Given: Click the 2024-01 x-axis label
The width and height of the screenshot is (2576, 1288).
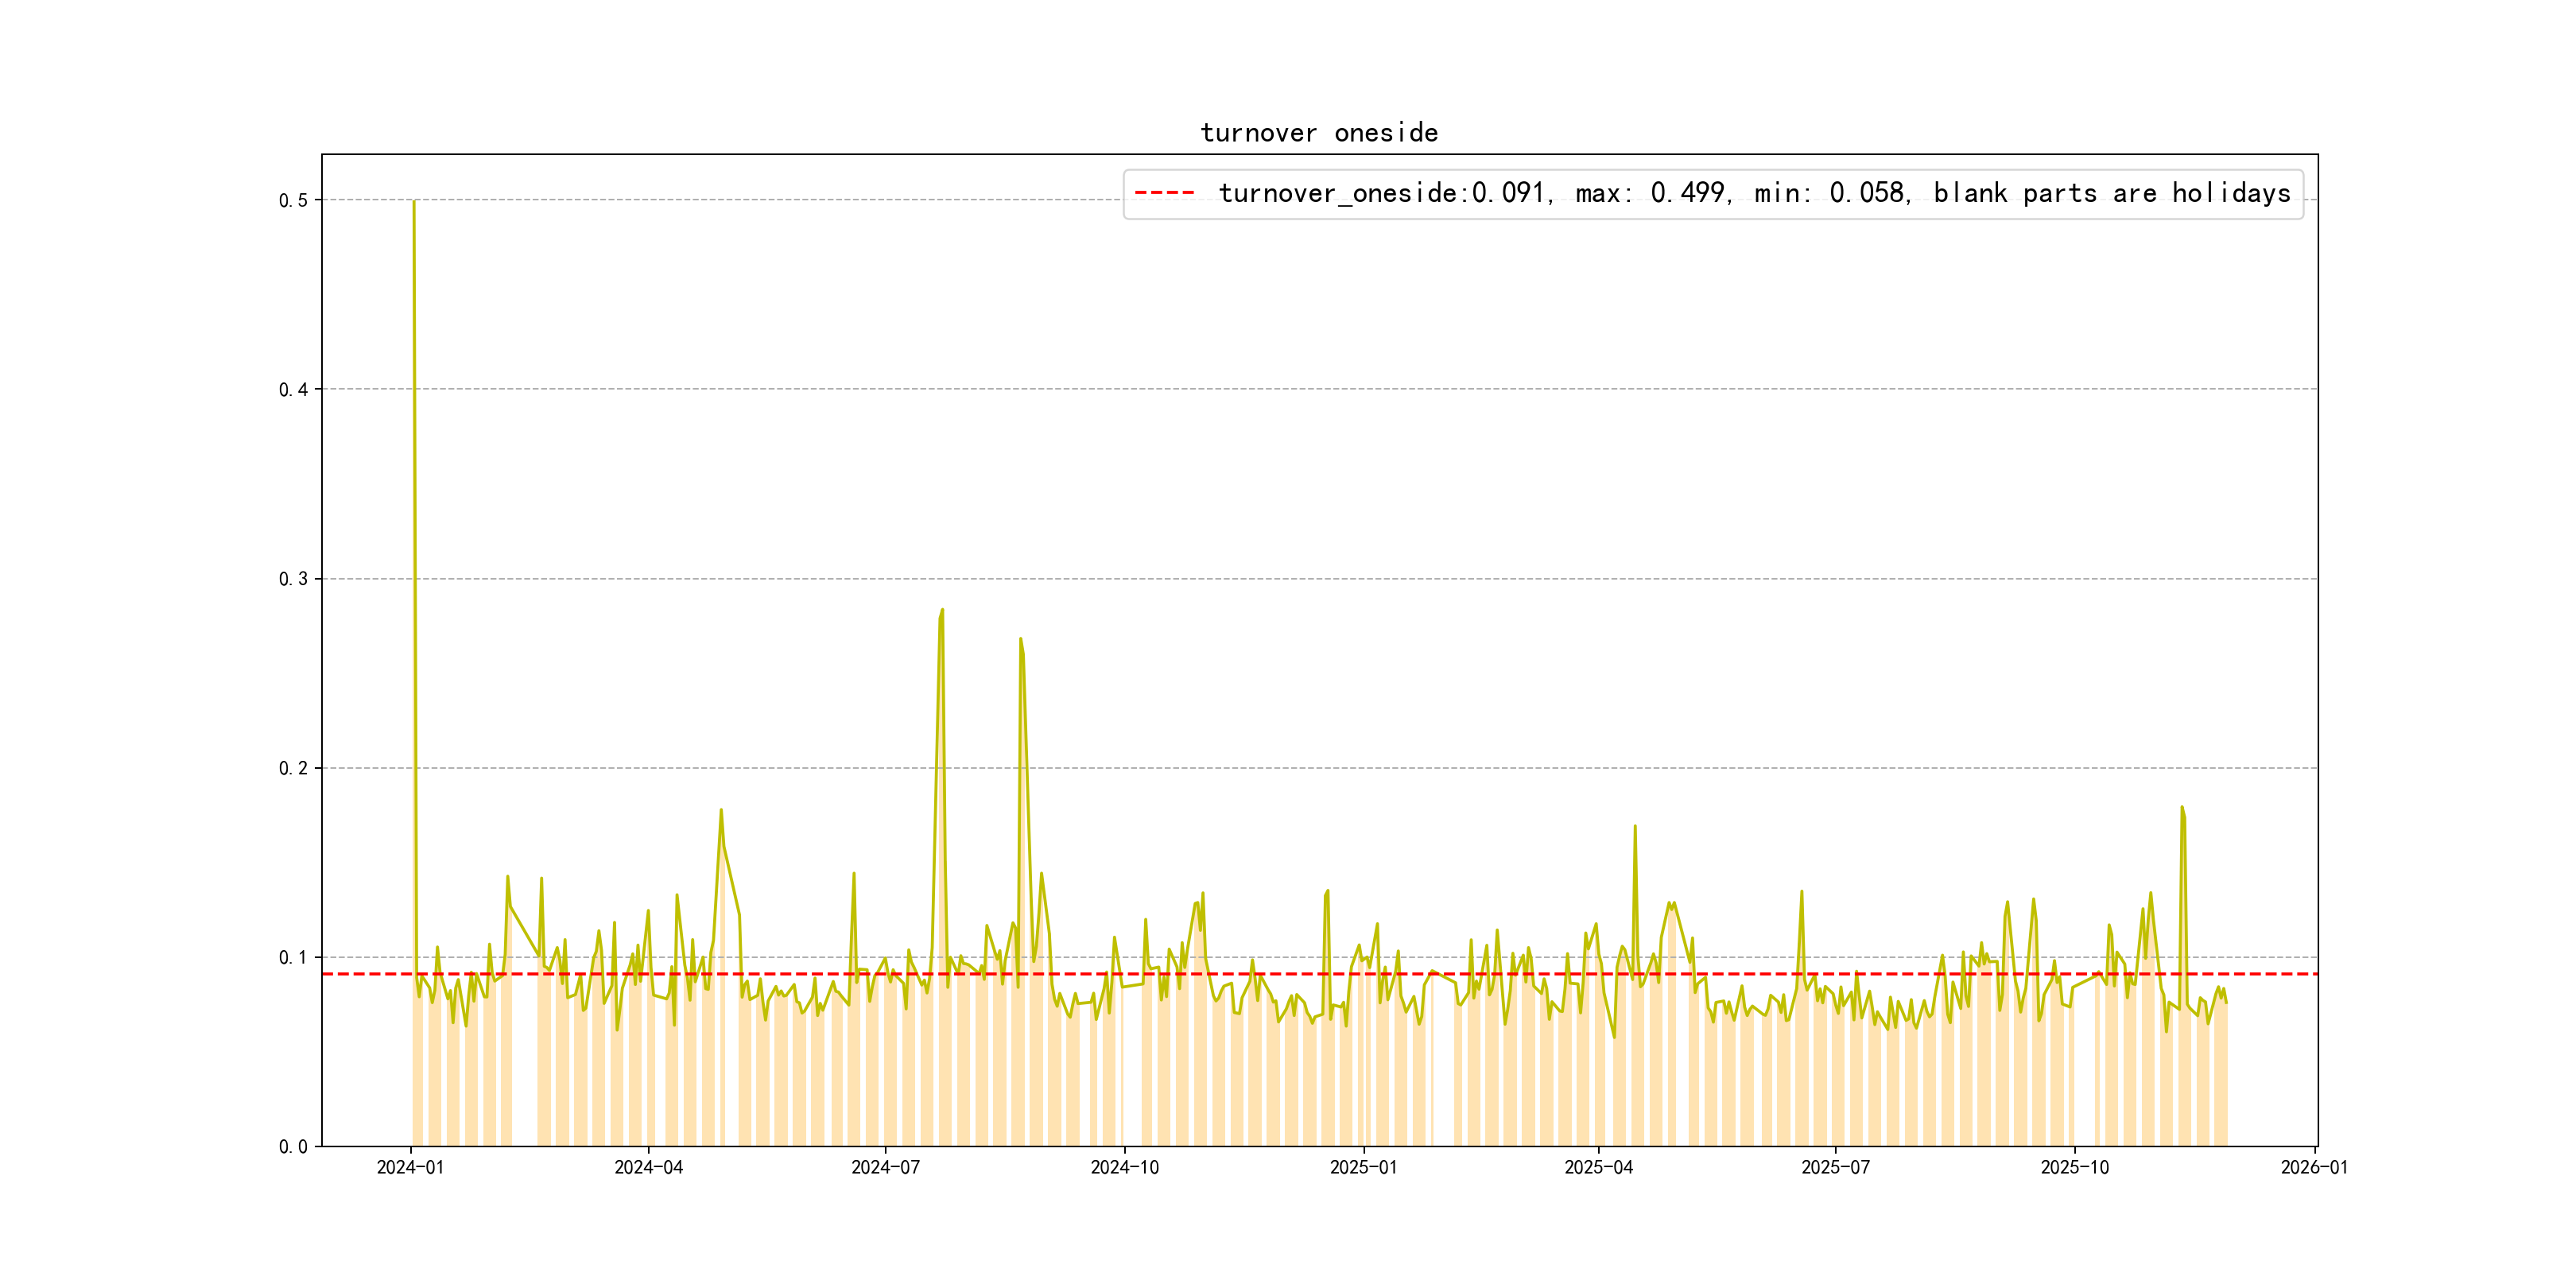Looking at the screenshot, I should click(x=410, y=1168).
